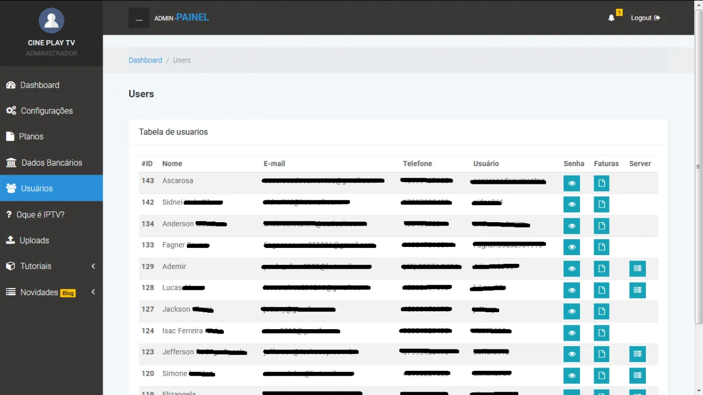Show password for user Ascarosa

572,183
